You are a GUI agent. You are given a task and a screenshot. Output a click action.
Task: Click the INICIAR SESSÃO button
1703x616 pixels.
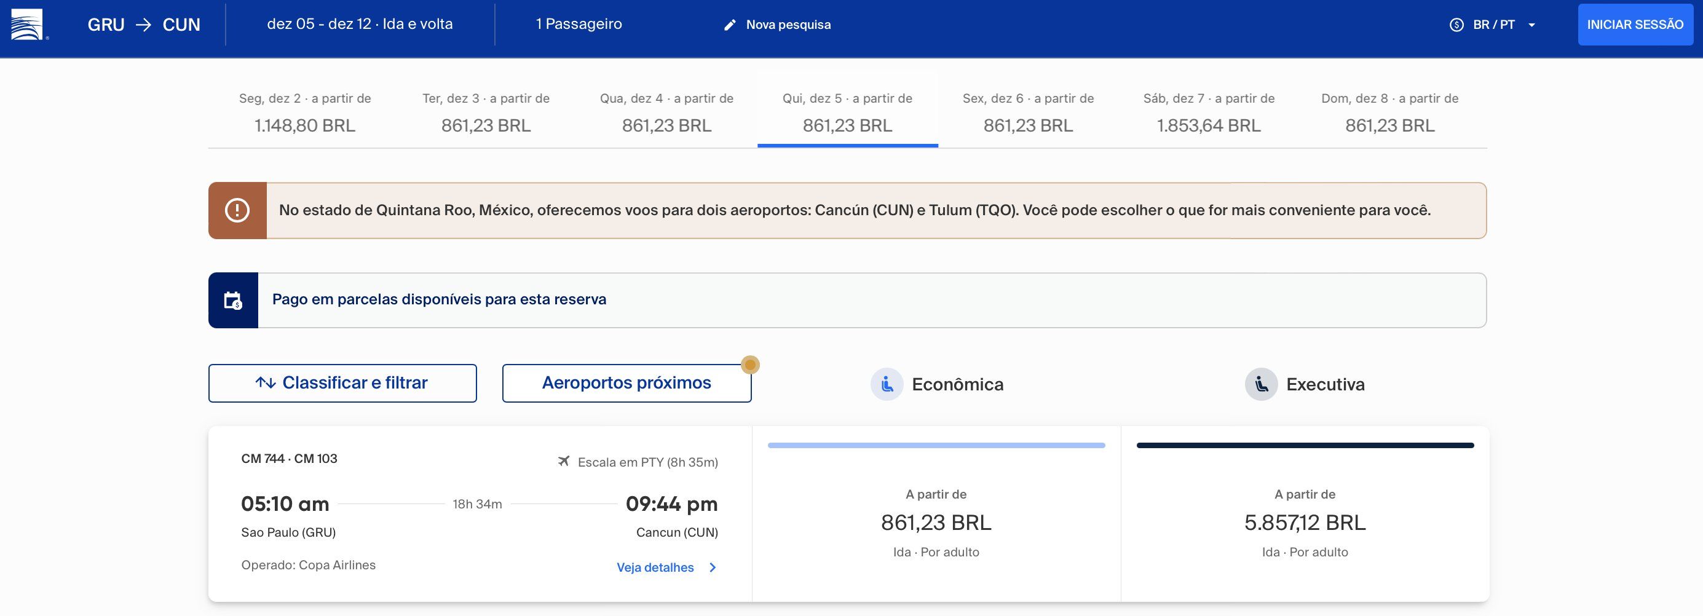1635,25
